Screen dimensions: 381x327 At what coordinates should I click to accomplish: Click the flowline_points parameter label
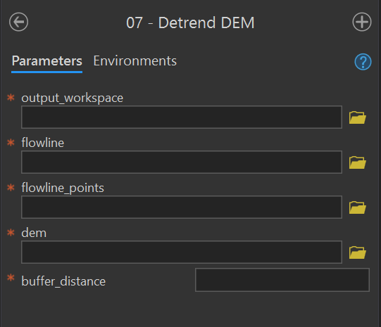pos(63,188)
